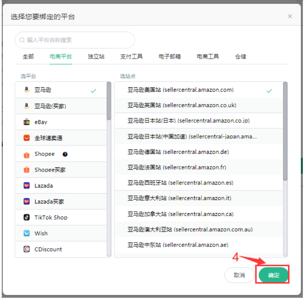Click the Shopee help question mark icon
The height and width of the screenshot is (298, 305).
pos(65,154)
